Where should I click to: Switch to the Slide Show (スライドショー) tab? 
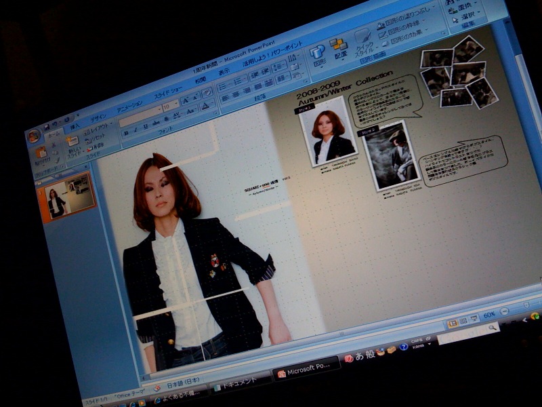(168, 92)
